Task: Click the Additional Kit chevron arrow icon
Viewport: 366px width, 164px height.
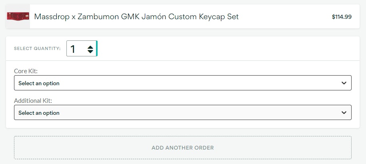Action: point(344,113)
